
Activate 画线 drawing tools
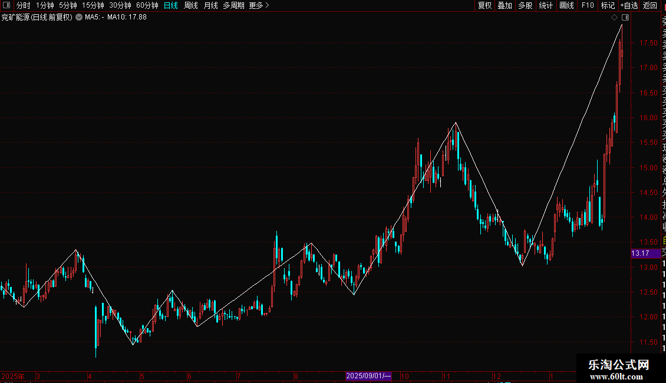[x=566, y=5]
